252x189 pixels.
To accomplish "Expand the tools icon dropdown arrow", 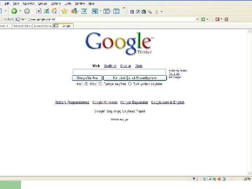I will (111, 11).
